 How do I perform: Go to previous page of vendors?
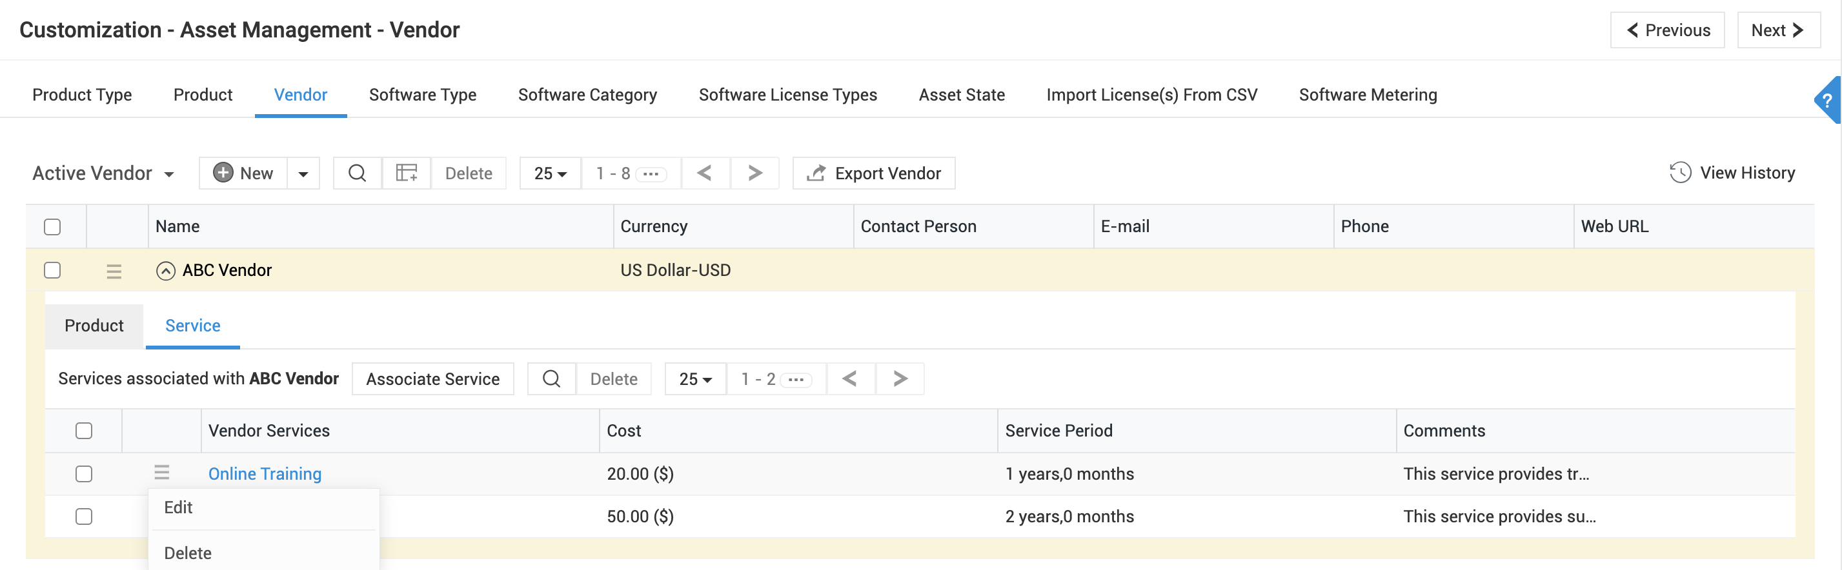[x=704, y=173]
